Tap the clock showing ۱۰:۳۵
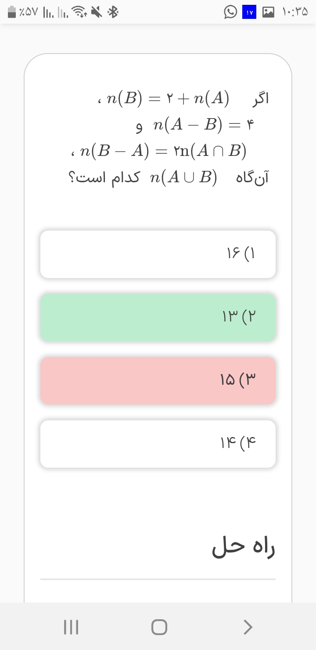Screen dimensions: 316x650 click(295, 12)
